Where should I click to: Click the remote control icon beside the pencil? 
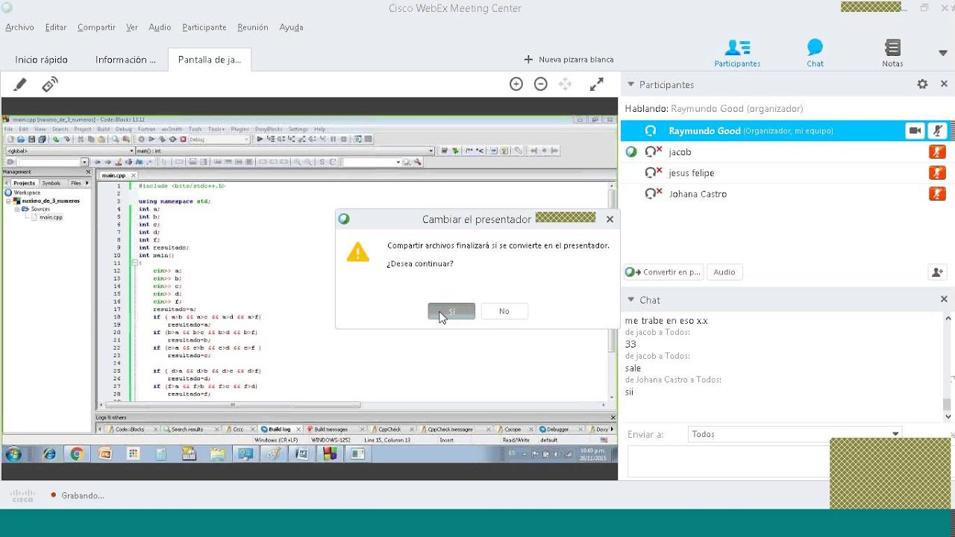(x=50, y=85)
